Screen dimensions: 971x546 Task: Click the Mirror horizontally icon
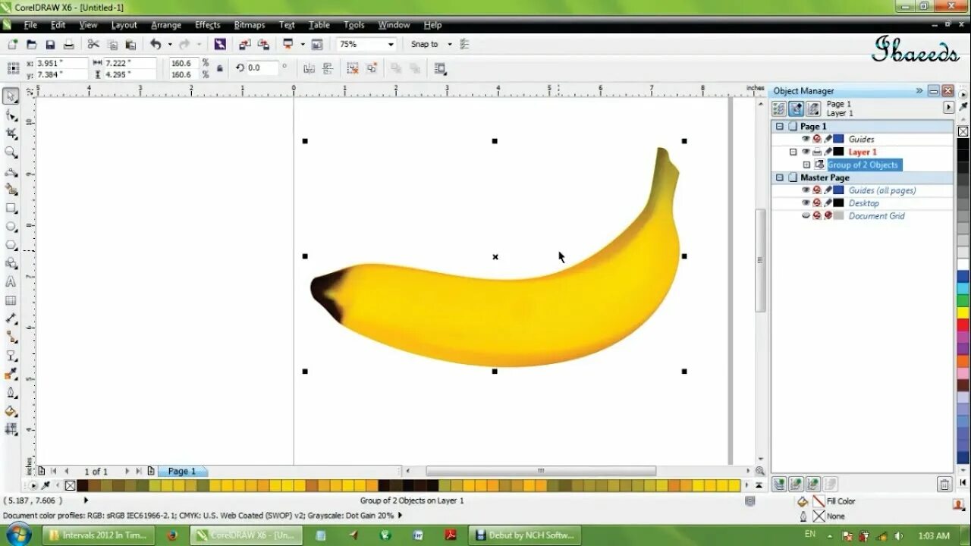pos(309,68)
